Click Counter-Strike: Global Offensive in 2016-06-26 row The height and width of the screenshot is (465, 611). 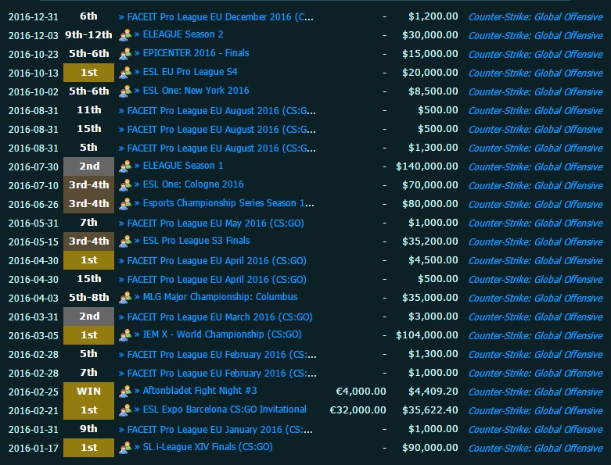pos(535,204)
